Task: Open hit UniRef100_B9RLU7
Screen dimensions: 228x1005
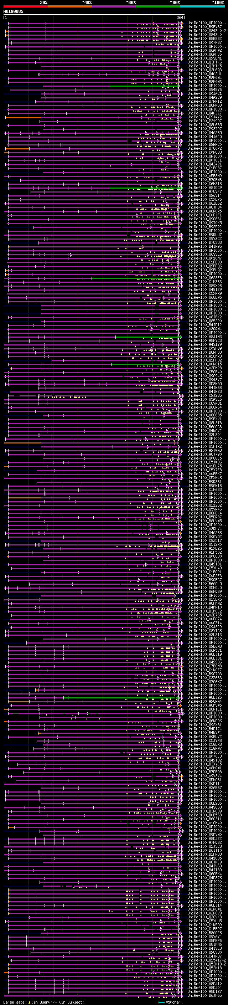Action: (x=204, y=235)
